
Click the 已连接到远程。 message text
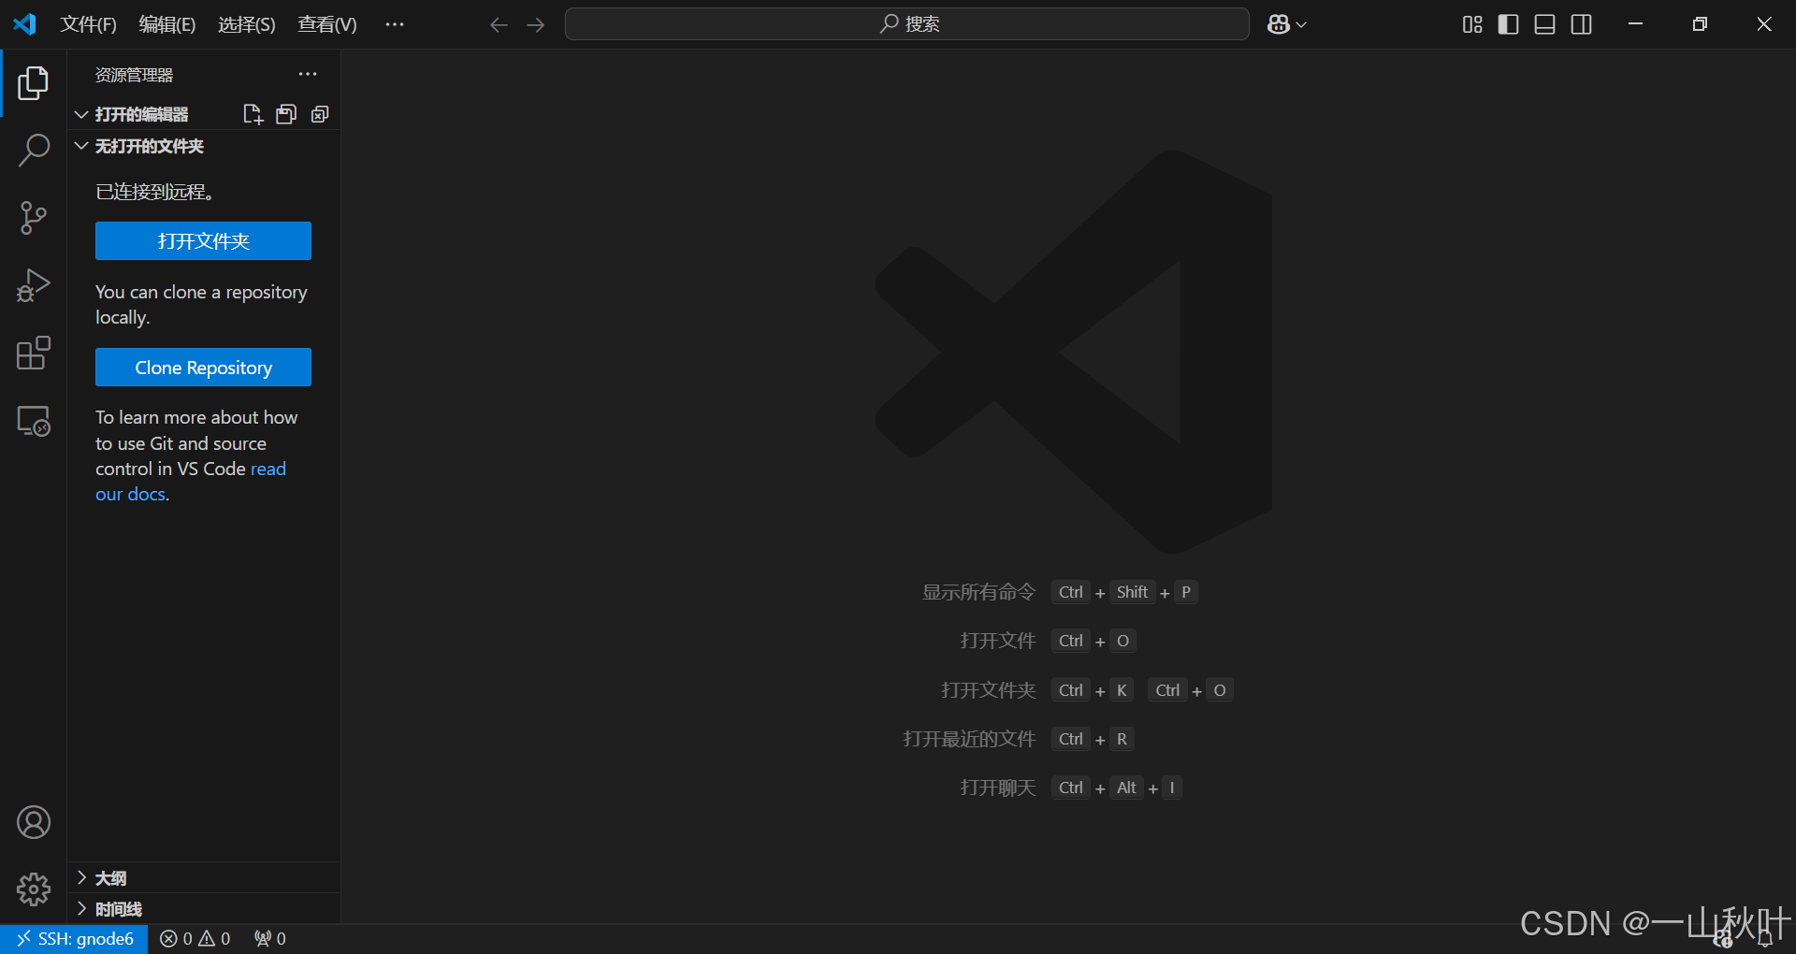tap(155, 192)
